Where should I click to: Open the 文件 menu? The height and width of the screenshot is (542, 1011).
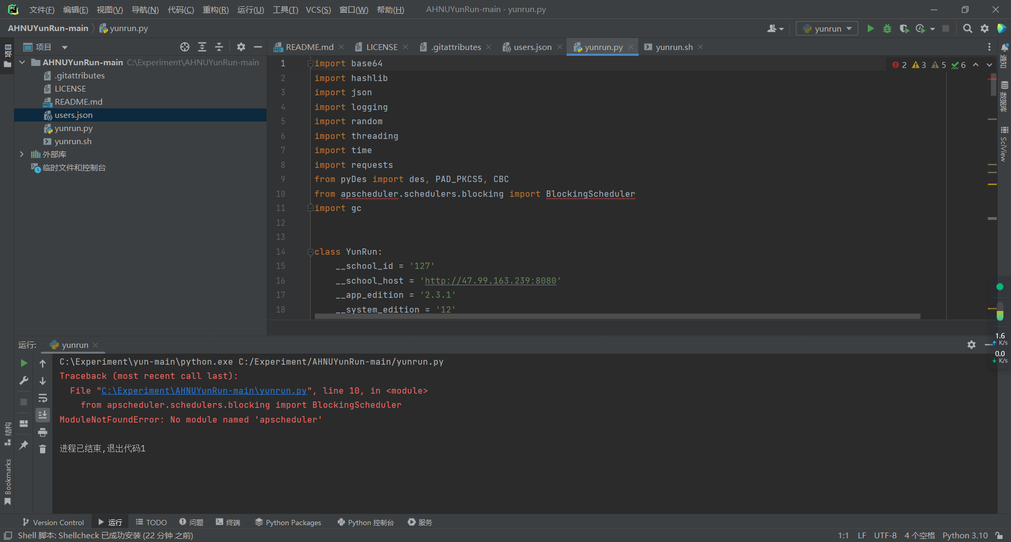pos(42,9)
